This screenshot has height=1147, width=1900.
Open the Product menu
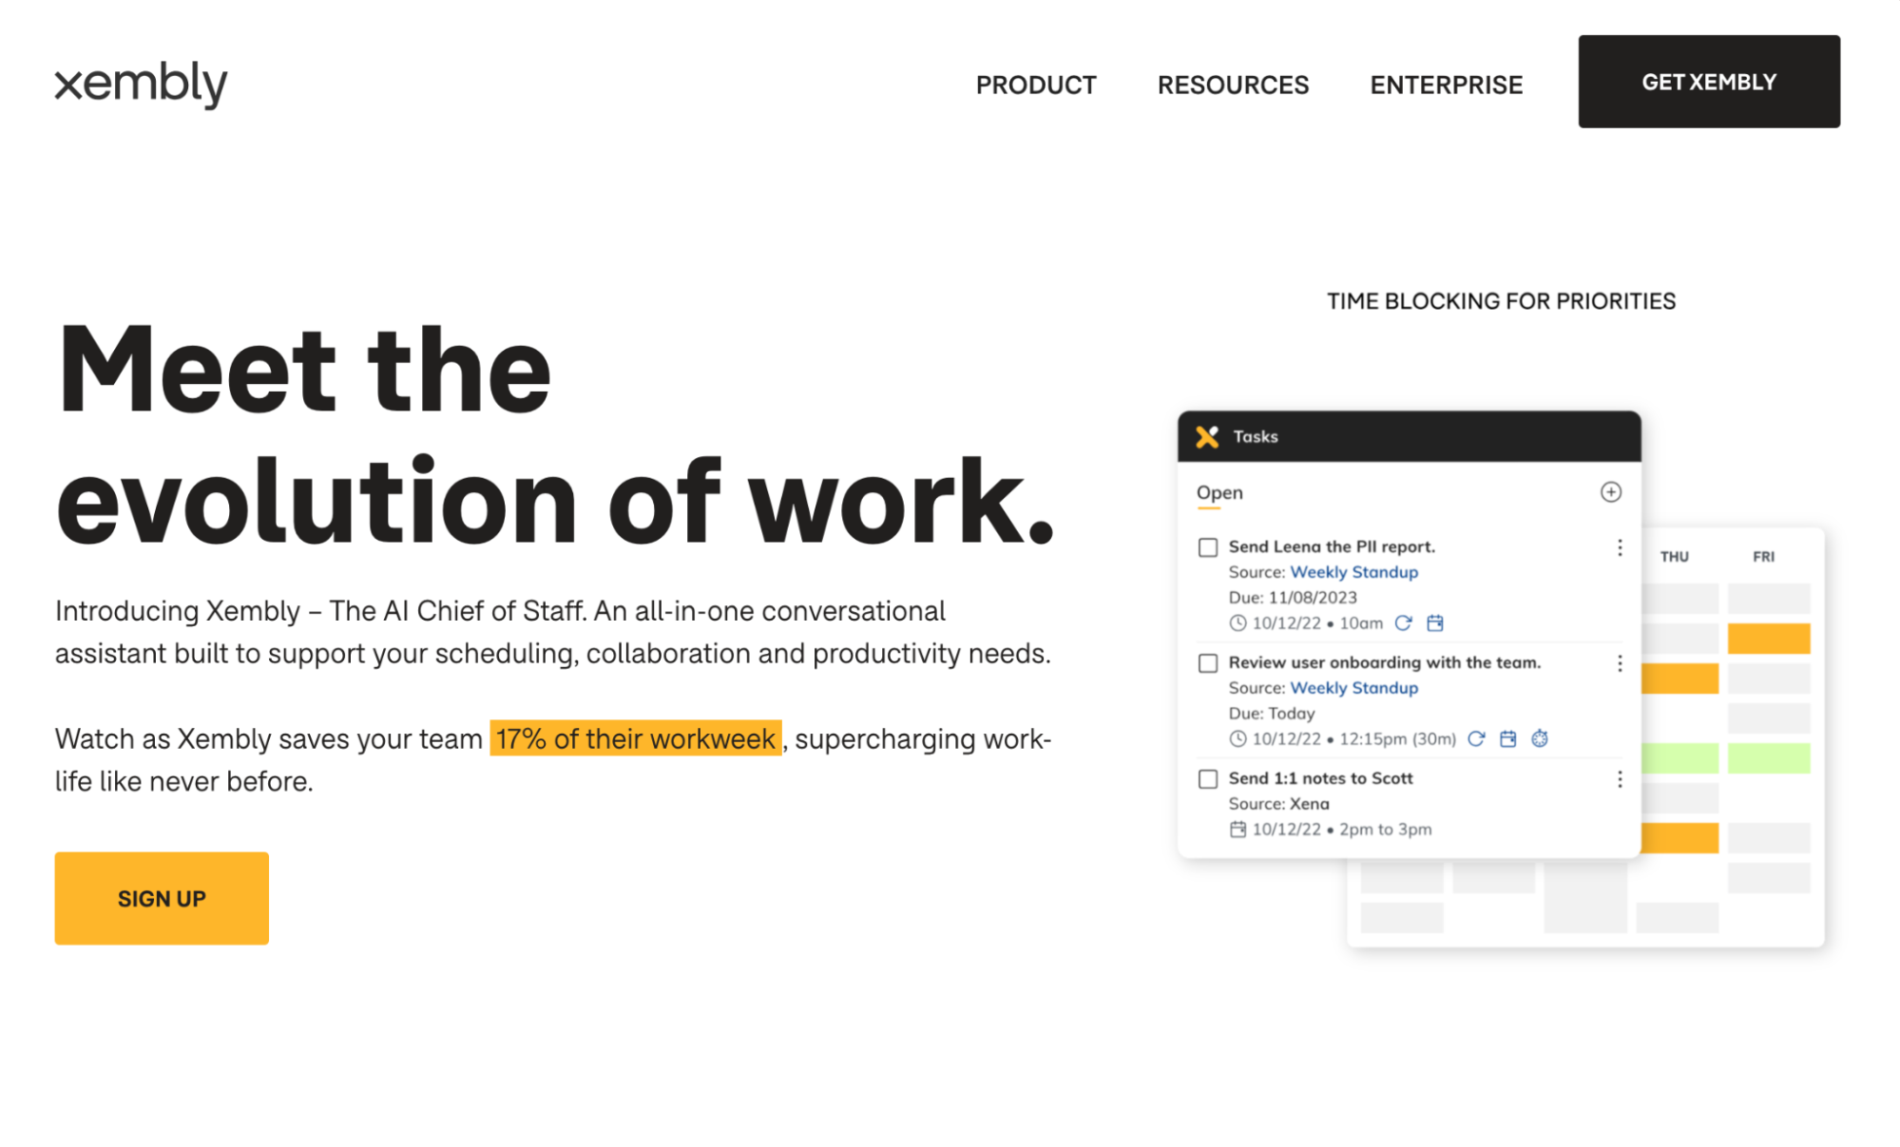[x=1036, y=85]
